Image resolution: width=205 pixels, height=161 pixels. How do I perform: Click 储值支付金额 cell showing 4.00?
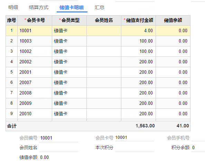coord(139,30)
